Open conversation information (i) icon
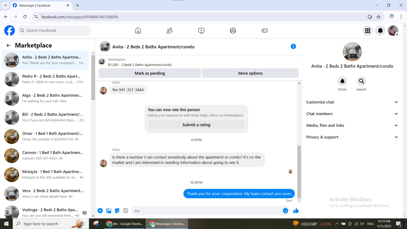The width and height of the screenshot is (407, 229). 293,46
